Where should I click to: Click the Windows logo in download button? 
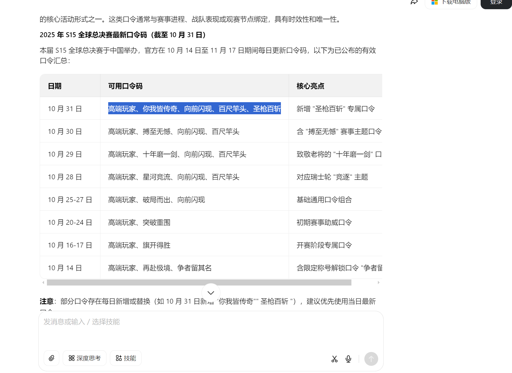point(435,3)
